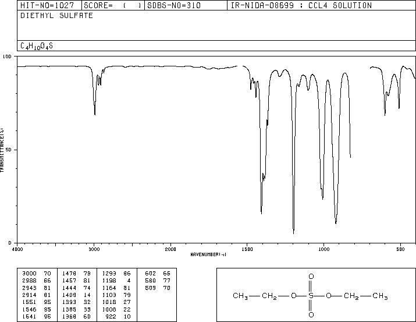416x322 pixels.
Task: Click the 1409 peak entry in the table
Action: [76, 295]
